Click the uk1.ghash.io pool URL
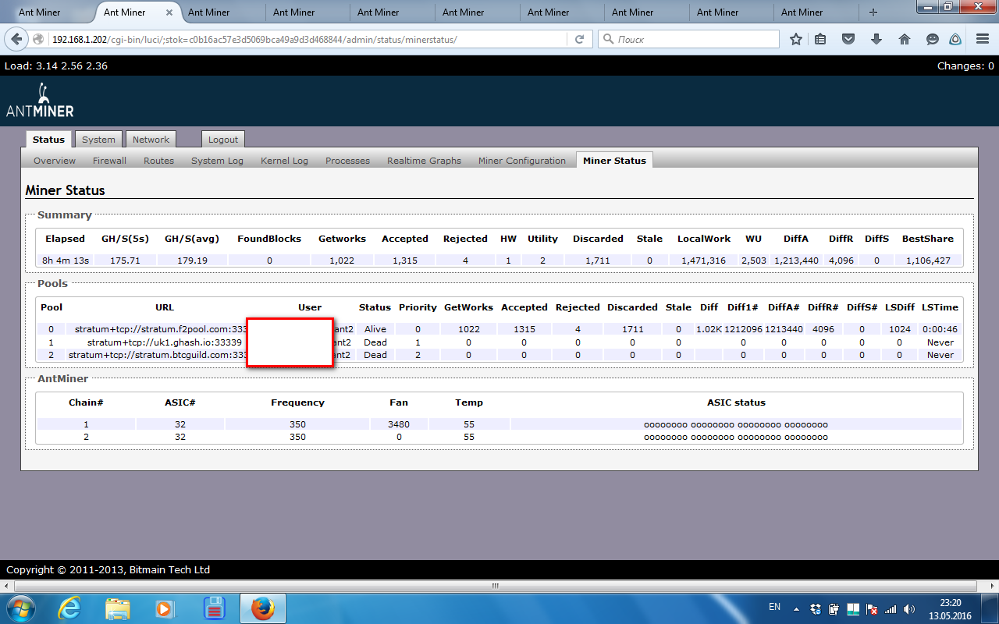This screenshot has width=999, height=624. pos(165,342)
